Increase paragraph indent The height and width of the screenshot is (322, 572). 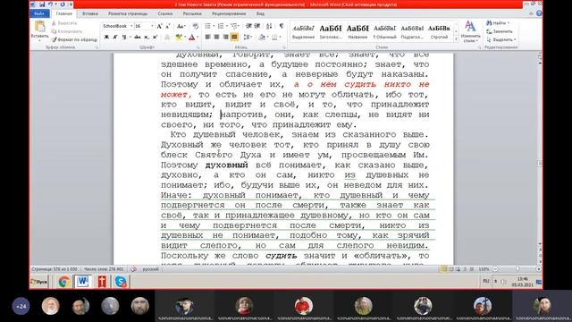click(257, 26)
